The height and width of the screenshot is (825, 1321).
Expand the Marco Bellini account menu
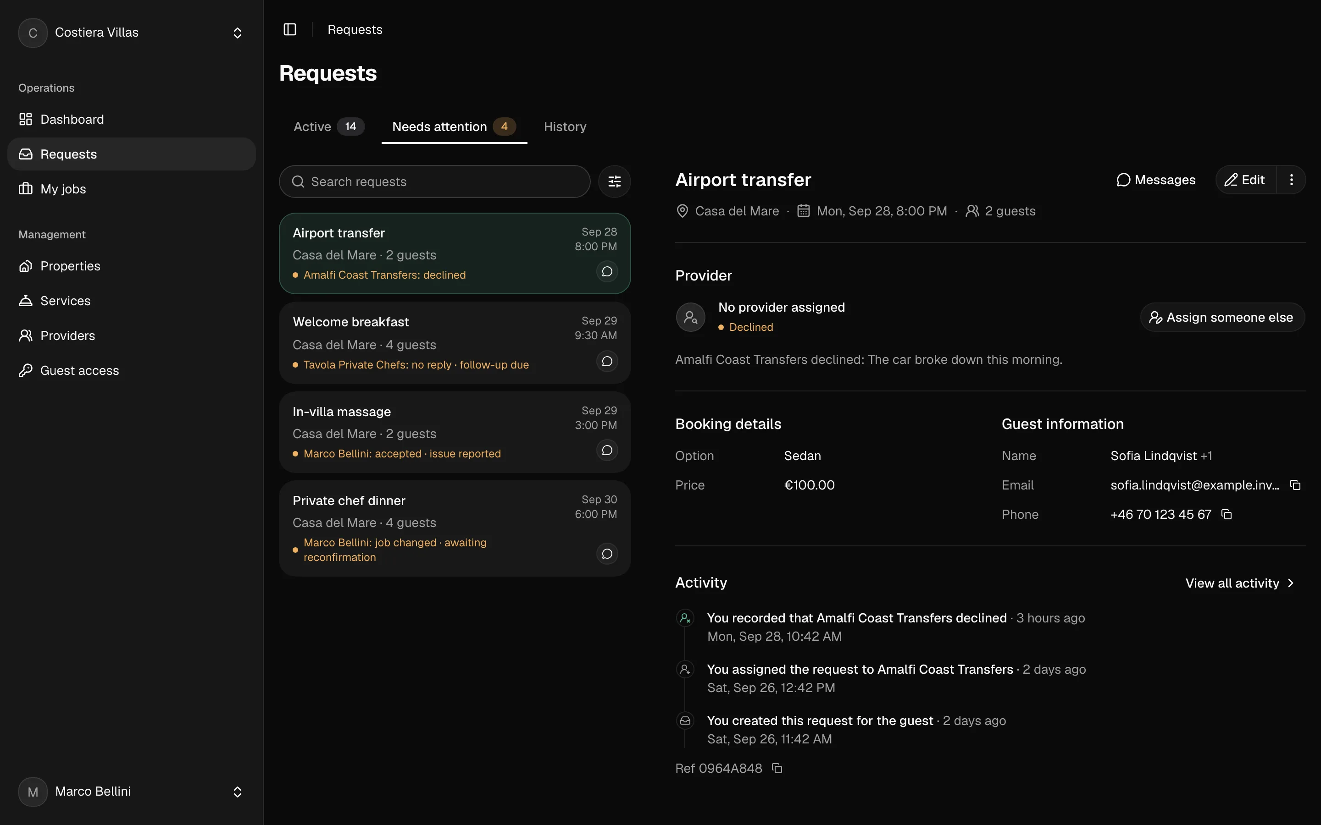pos(131,792)
